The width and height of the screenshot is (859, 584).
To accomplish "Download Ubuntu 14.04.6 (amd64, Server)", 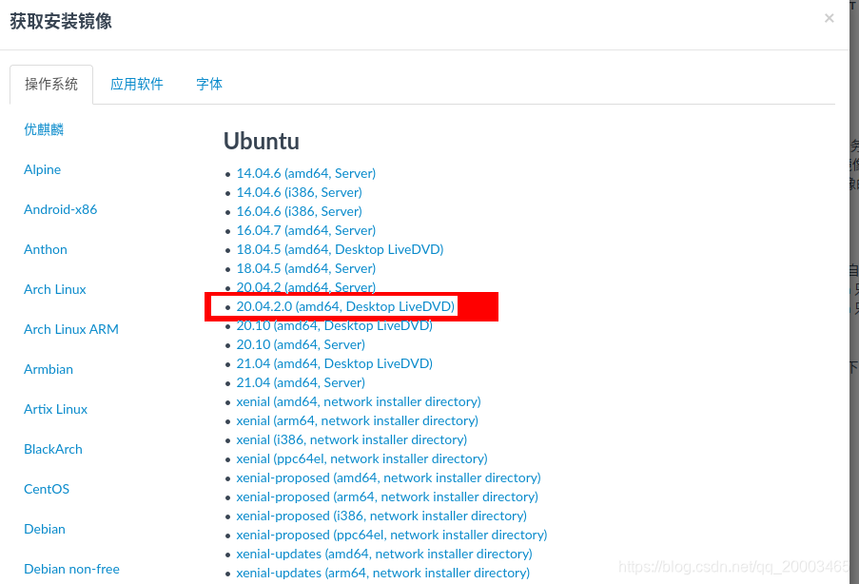I will tap(305, 174).
